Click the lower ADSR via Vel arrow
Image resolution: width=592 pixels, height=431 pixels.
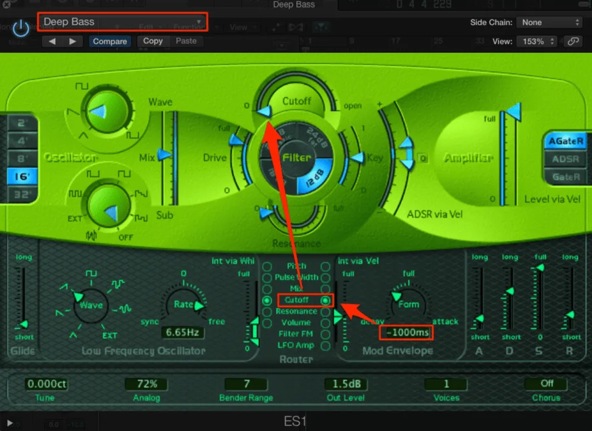(x=407, y=164)
